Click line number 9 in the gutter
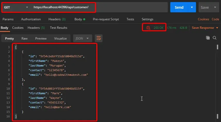Viewport: 221px width, 122px height. point(9,84)
